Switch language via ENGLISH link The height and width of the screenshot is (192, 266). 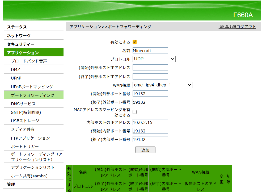[x=228, y=27]
